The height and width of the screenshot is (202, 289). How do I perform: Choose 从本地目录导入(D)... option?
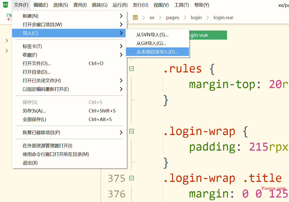click(x=157, y=52)
